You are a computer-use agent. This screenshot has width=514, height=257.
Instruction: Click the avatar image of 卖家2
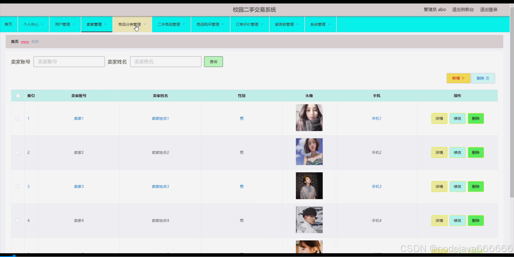click(309, 152)
